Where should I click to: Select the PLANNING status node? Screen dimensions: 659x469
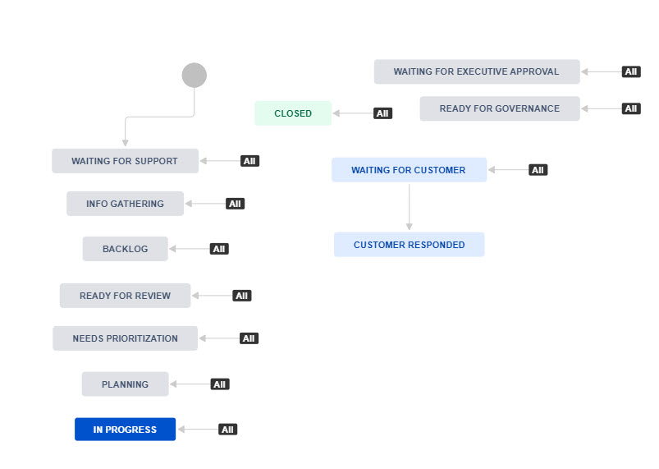coord(126,384)
